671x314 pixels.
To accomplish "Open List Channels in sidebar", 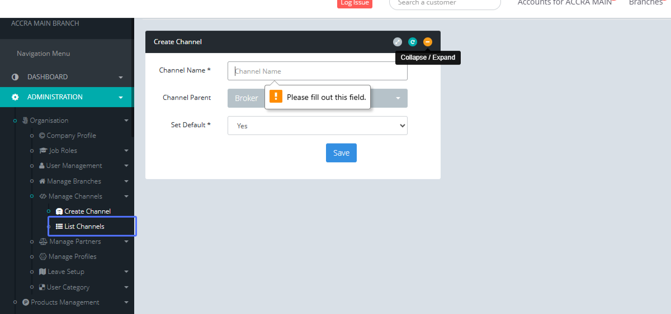I will click(x=84, y=226).
